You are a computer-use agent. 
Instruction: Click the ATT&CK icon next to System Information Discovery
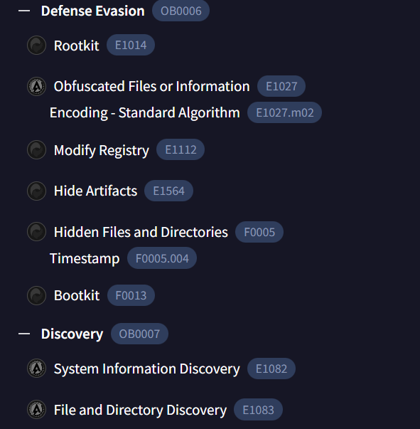tap(37, 369)
